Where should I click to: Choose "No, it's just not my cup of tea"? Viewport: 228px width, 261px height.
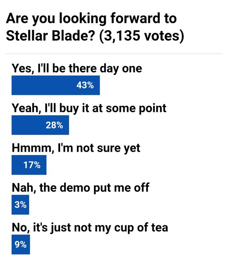click(90, 228)
